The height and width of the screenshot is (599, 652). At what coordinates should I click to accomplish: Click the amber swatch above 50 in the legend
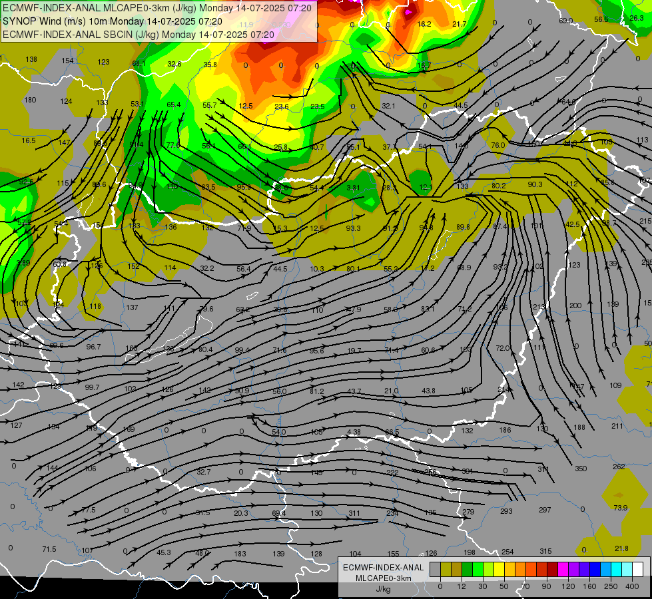point(509,570)
